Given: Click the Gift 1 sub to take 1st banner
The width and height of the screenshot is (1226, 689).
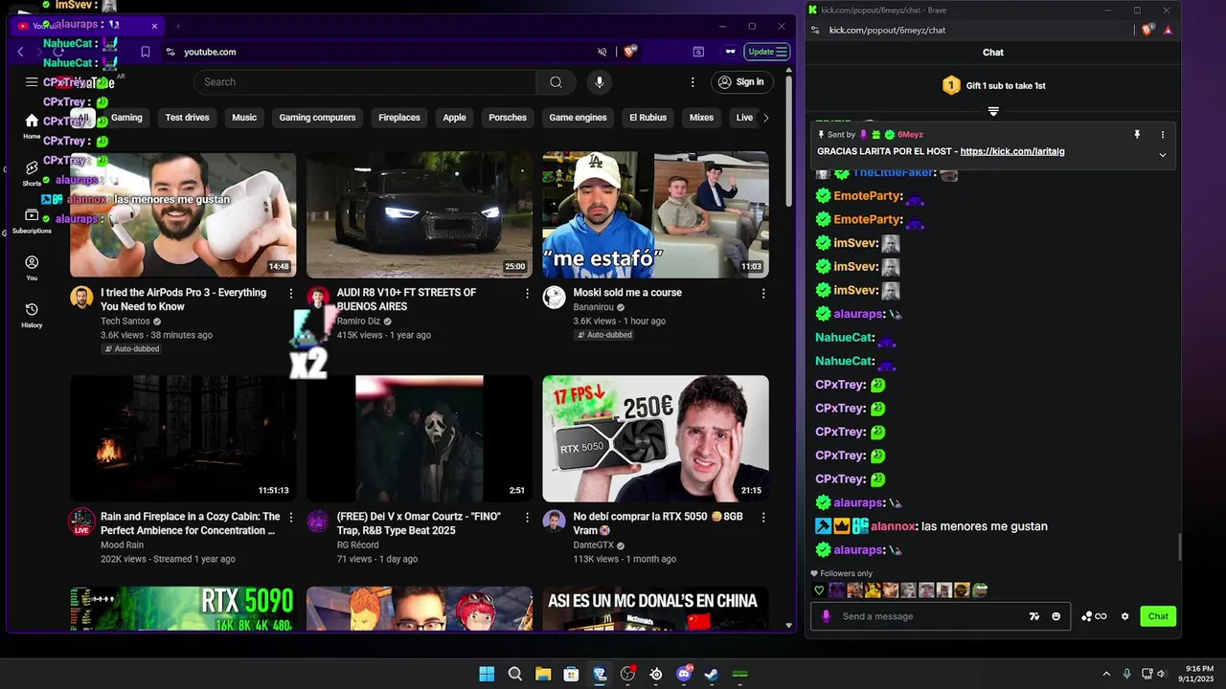Looking at the screenshot, I should [x=993, y=86].
